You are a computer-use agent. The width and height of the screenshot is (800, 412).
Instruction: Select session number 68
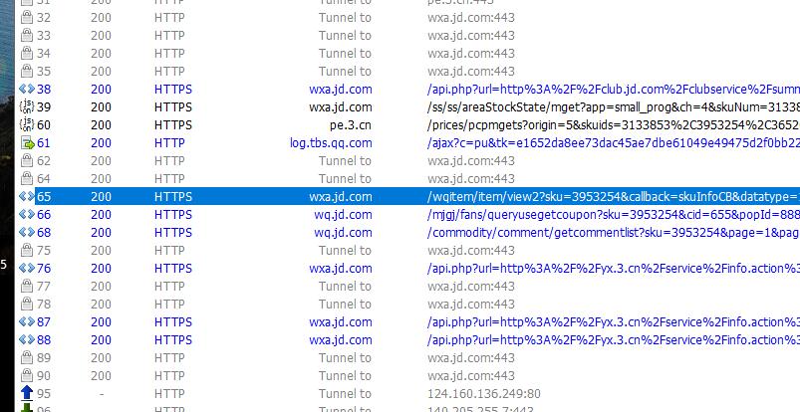pos(44,233)
